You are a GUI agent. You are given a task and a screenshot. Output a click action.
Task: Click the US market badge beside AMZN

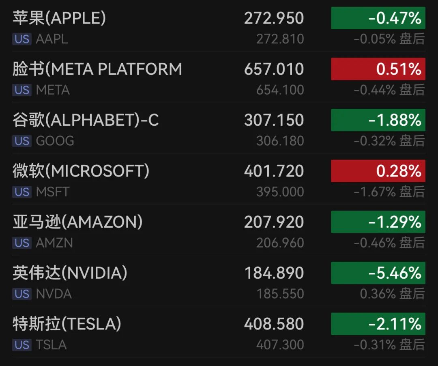pyautogui.click(x=21, y=243)
